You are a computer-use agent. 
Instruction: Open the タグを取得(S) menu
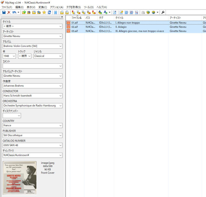(74, 7)
